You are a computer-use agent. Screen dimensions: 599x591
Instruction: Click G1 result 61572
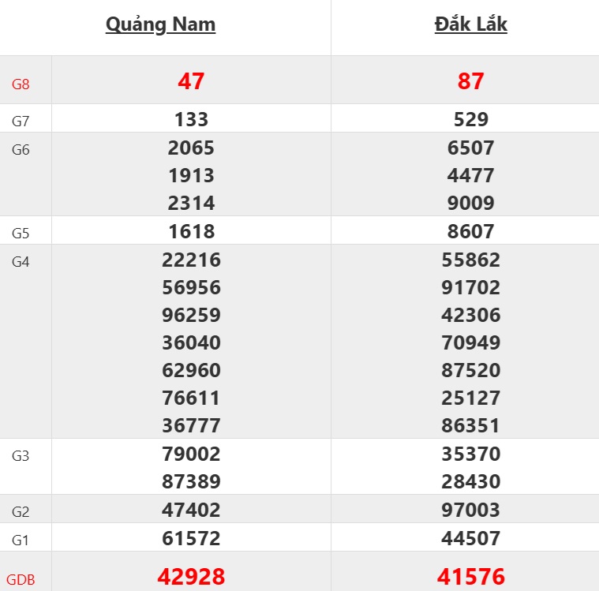tap(191, 538)
